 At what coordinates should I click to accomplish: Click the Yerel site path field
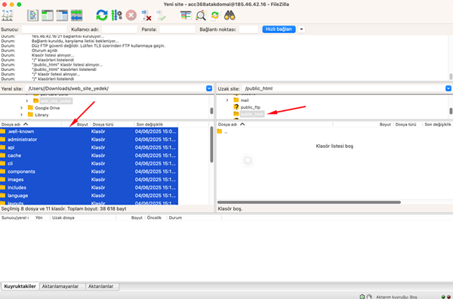point(116,88)
